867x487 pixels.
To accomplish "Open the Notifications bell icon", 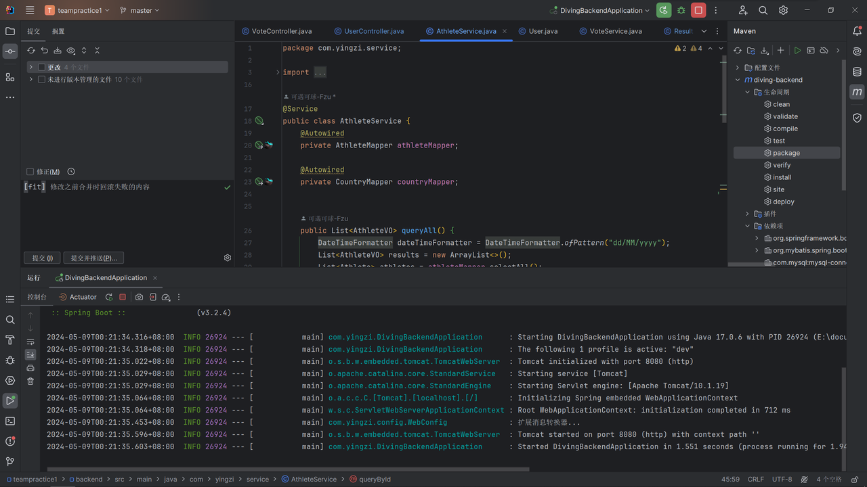I will point(857,31).
